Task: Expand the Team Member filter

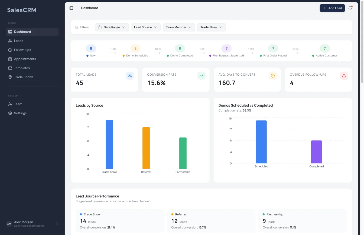Action: pos(179,27)
